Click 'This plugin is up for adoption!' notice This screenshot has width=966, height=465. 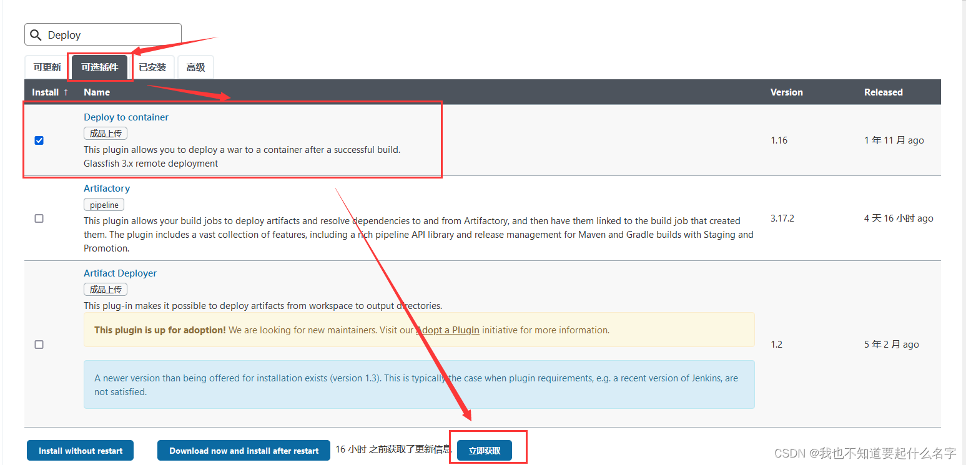point(419,330)
